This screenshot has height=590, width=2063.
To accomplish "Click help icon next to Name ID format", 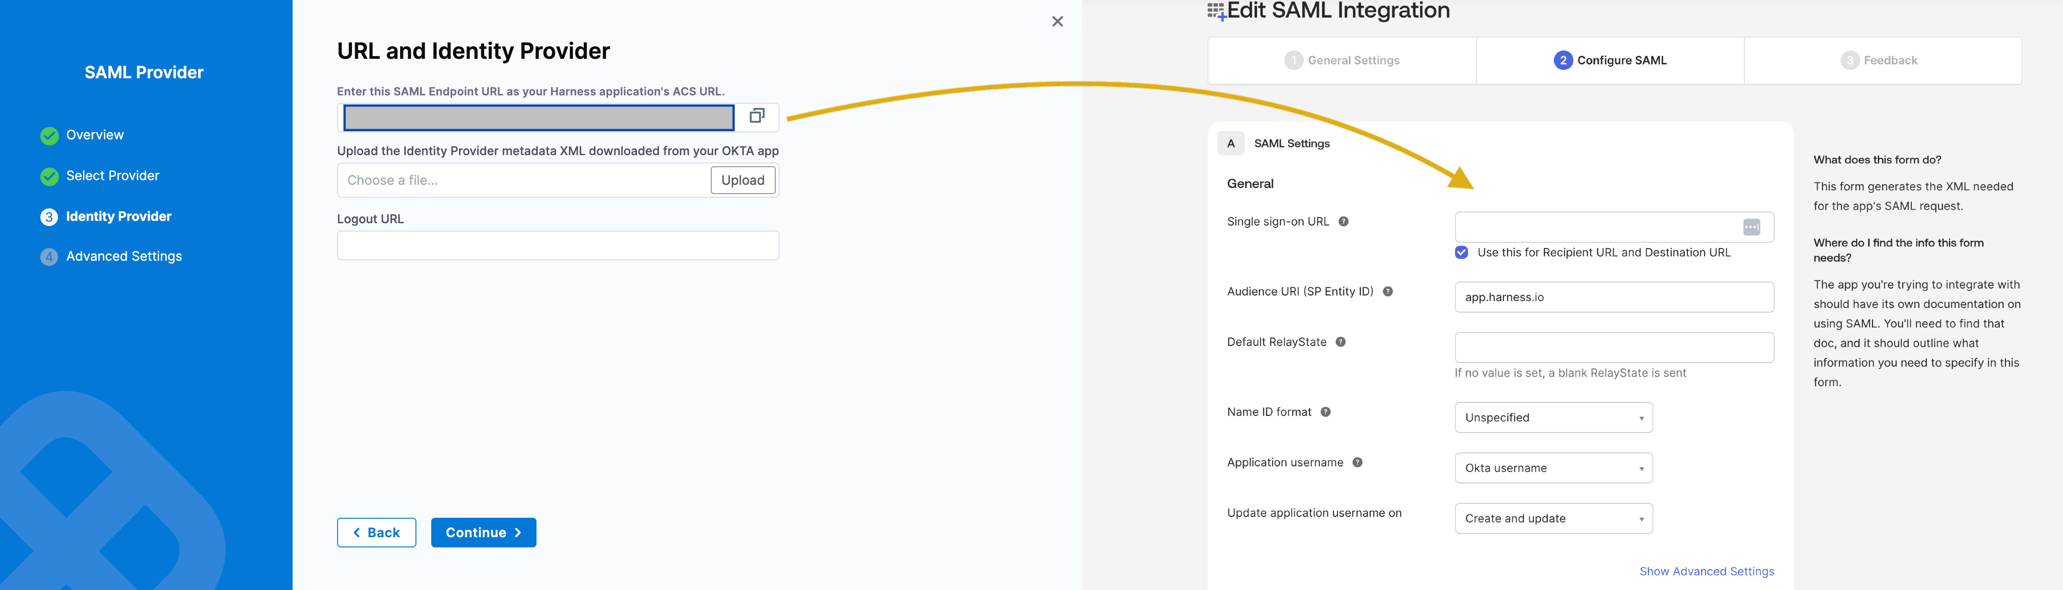I will click(x=1325, y=413).
